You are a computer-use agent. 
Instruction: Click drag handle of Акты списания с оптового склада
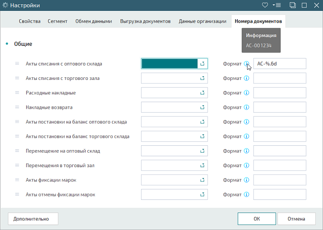[x=17, y=64]
